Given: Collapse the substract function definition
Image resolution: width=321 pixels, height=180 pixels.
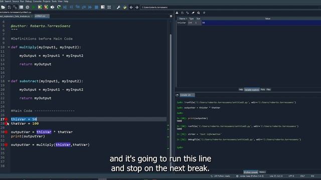Looking at the screenshot, I should pyautogui.click(x=9, y=81).
